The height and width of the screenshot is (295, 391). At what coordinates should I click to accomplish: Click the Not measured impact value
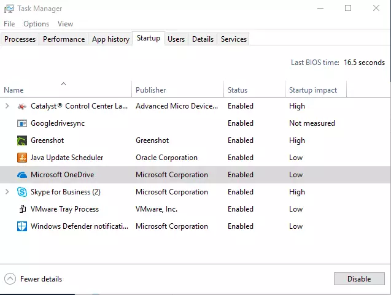click(312, 123)
